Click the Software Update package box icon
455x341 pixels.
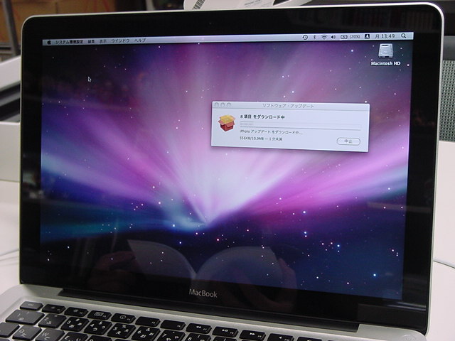227,123
